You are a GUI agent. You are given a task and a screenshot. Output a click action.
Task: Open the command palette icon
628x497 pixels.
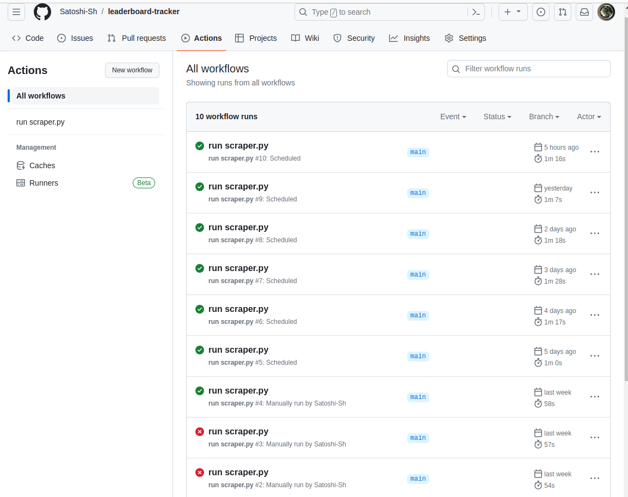(x=476, y=12)
